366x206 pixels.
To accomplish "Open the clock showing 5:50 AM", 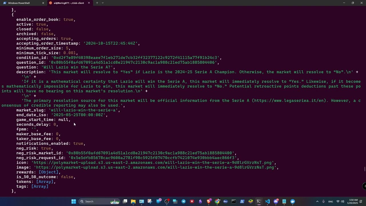I will pyautogui.click(x=353, y=201).
